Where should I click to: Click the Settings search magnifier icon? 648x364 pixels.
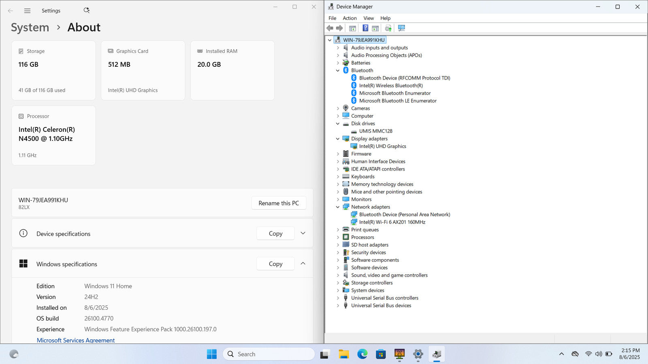(x=86, y=11)
